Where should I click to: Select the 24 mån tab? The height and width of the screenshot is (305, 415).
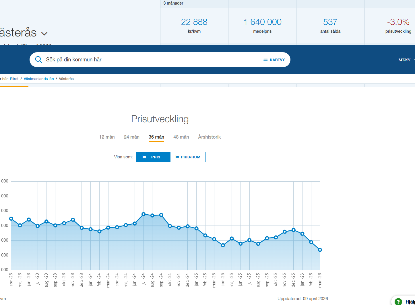132,137
